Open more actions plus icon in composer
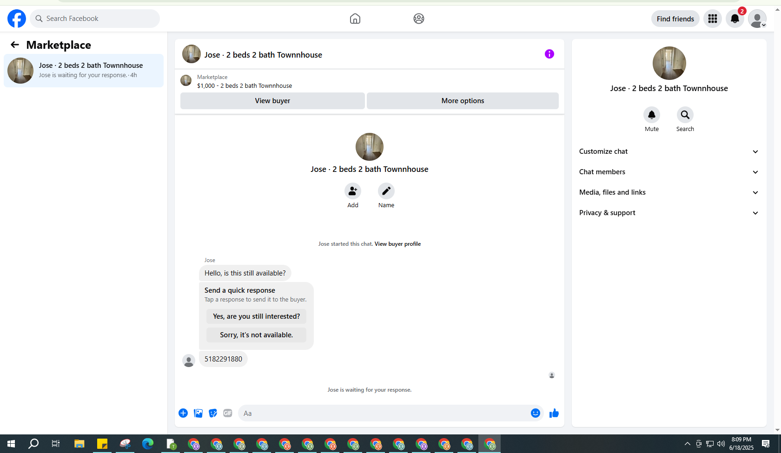Screen dimensions: 781x453 (x=183, y=413)
